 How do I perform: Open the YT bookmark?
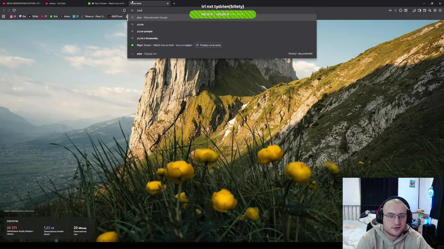point(44,16)
